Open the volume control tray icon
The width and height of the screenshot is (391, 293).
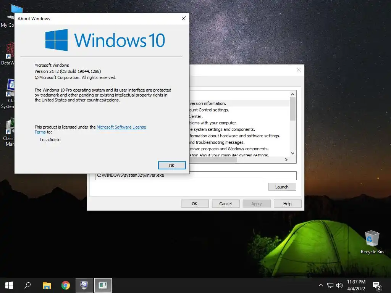339,285
